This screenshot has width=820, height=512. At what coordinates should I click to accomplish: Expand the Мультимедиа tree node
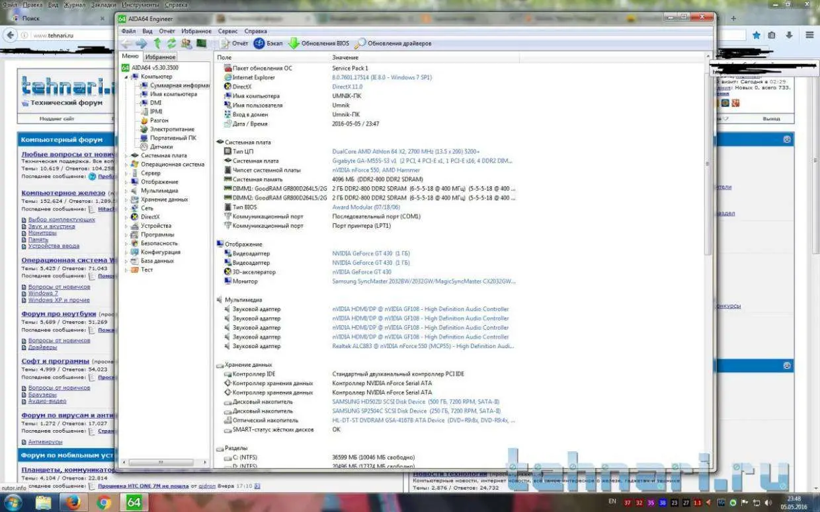click(126, 191)
